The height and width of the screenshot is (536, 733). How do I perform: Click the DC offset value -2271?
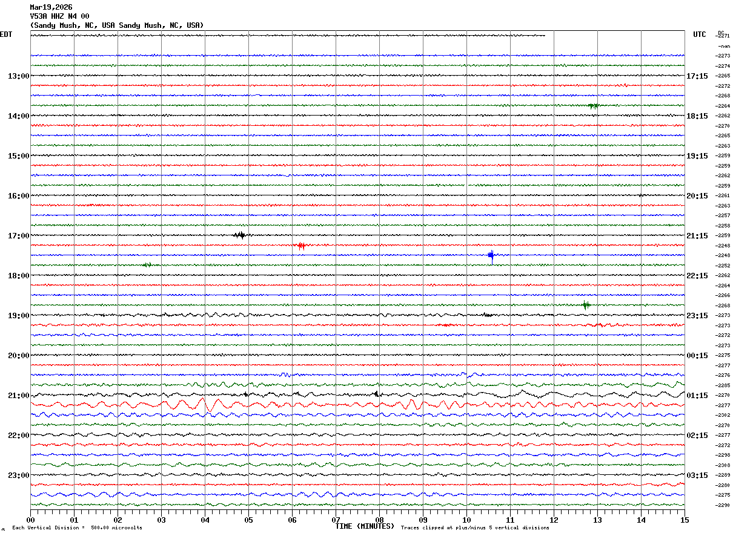tap(723, 36)
